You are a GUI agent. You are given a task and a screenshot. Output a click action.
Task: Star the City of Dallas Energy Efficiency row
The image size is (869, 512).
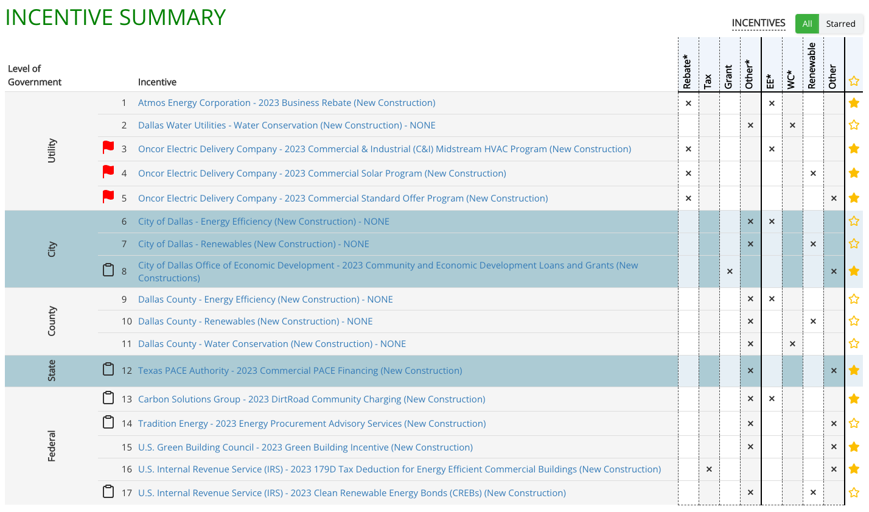click(854, 221)
